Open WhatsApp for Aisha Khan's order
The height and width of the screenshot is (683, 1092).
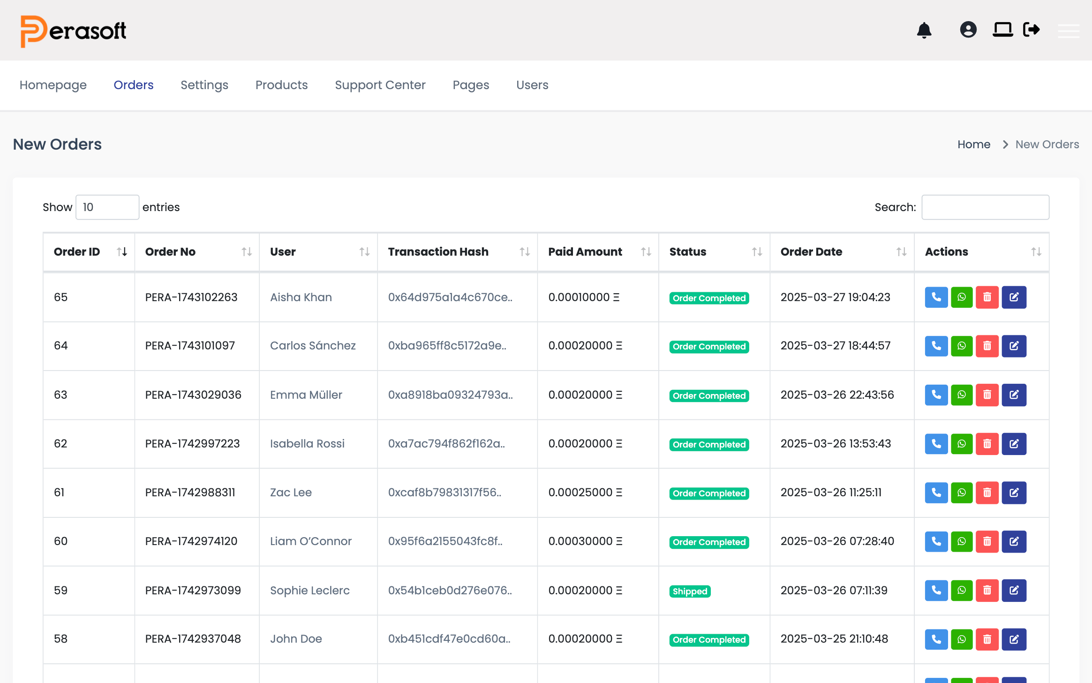coord(962,297)
